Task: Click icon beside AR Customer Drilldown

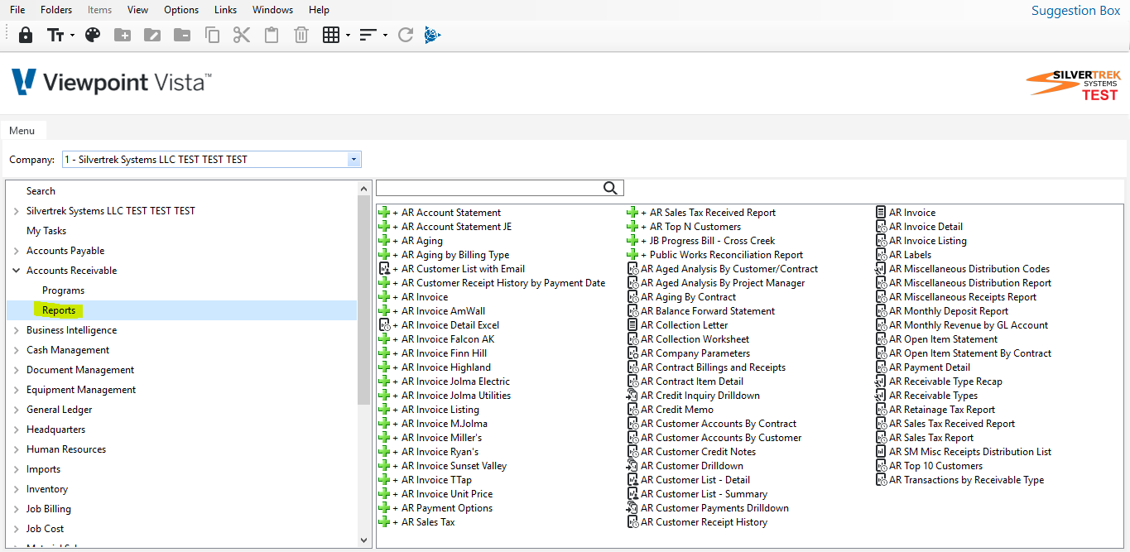Action: pos(633,466)
